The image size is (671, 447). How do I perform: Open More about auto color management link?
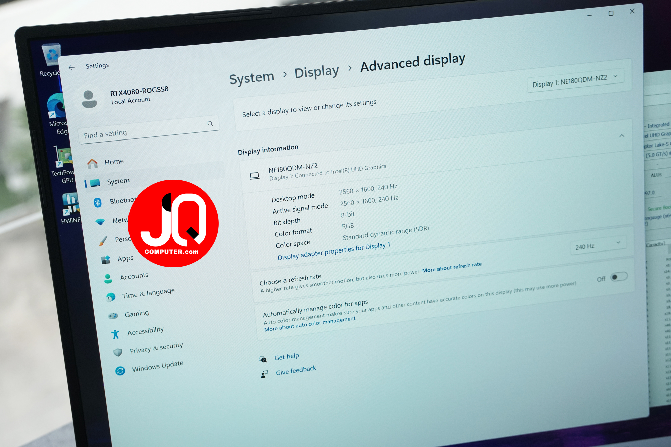pos(310,324)
